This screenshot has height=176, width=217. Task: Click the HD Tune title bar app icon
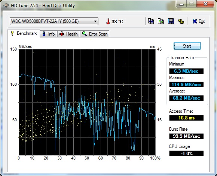6,6
